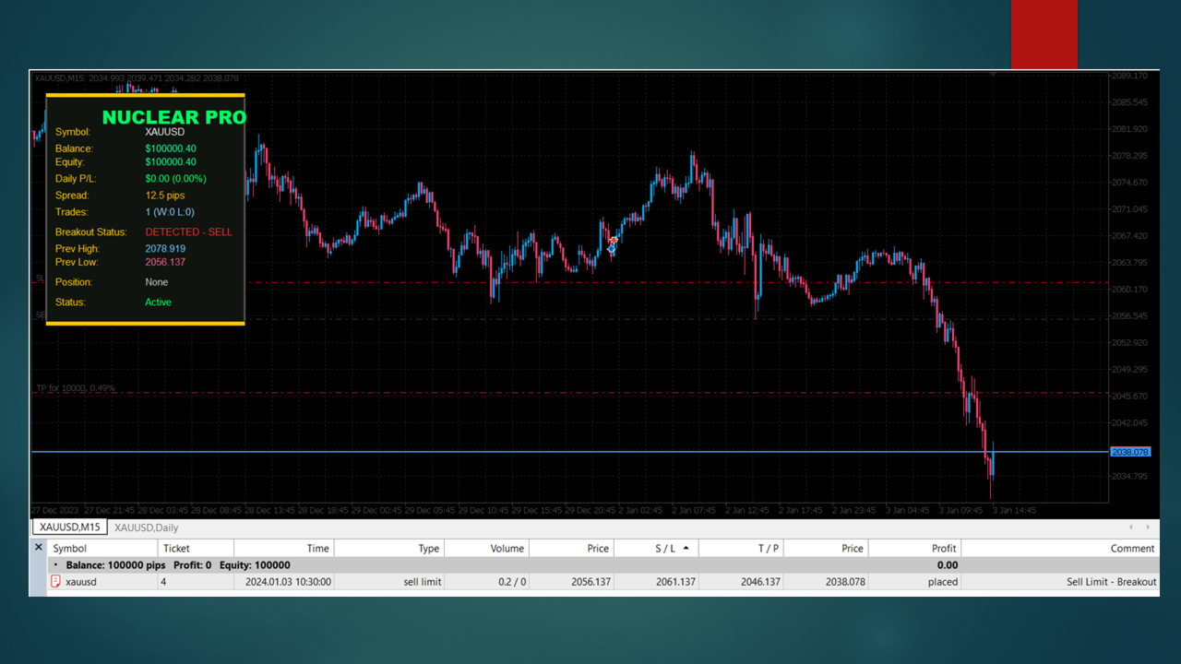
Task: Click the chart shift triangle marker at top
Action: point(993,74)
